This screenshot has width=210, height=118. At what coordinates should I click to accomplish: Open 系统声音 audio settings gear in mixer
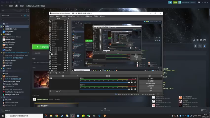135,89
